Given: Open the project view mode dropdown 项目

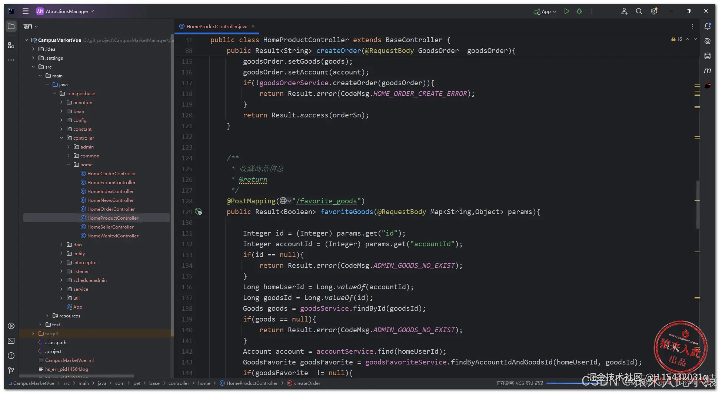Looking at the screenshot, I should point(30,26).
